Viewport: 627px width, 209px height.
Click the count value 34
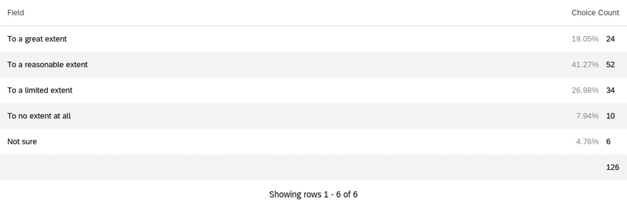point(610,90)
